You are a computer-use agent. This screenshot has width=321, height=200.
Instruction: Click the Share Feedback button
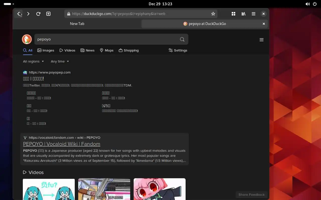pyautogui.click(x=252, y=194)
